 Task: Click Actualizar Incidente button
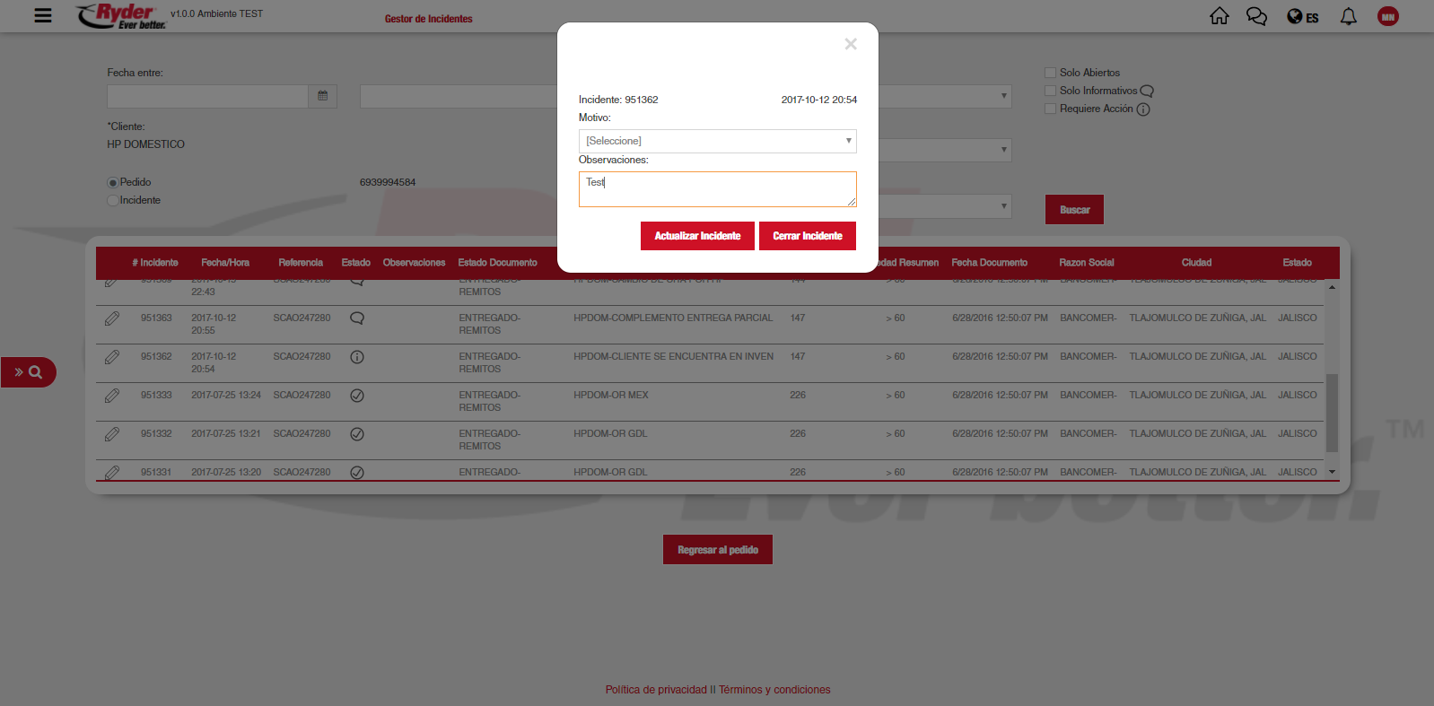click(x=697, y=236)
